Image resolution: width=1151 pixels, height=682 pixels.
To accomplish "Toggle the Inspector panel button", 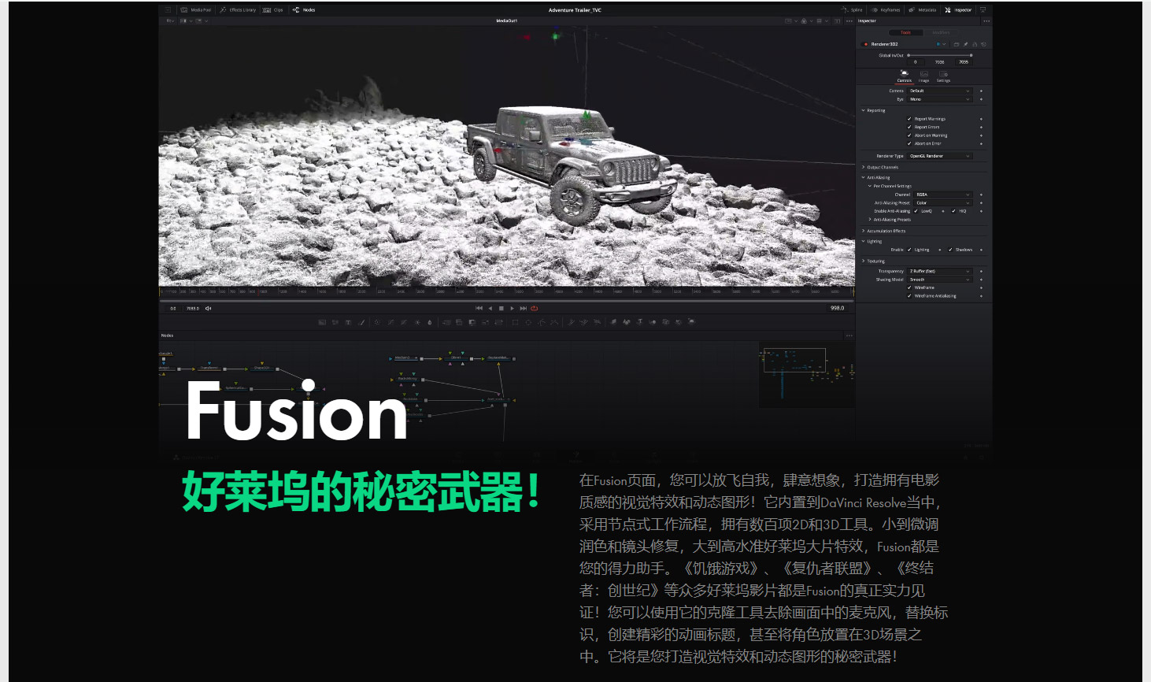I will pyautogui.click(x=958, y=10).
